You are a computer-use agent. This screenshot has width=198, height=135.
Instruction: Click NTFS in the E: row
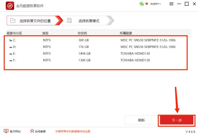(47, 54)
